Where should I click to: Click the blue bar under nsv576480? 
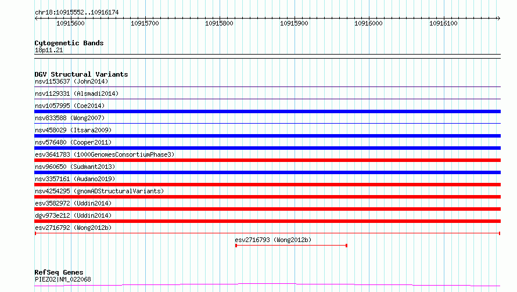click(x=267, y=148)
